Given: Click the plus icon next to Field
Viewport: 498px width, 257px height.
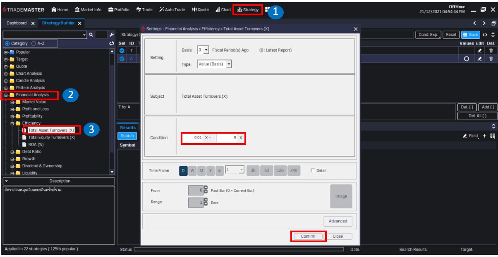Looking at the screenshot, I should click(x=484, y=136).
